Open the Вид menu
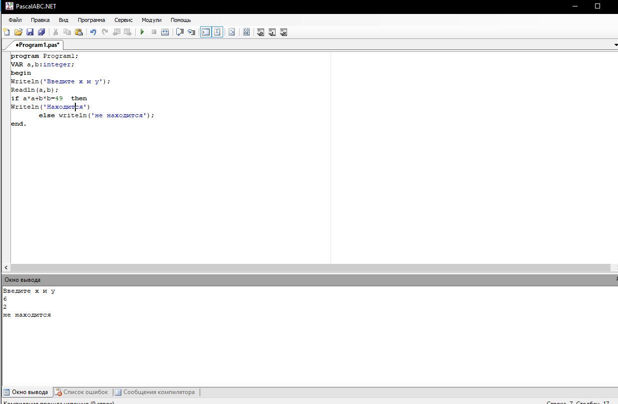 (x=63, y=20)
